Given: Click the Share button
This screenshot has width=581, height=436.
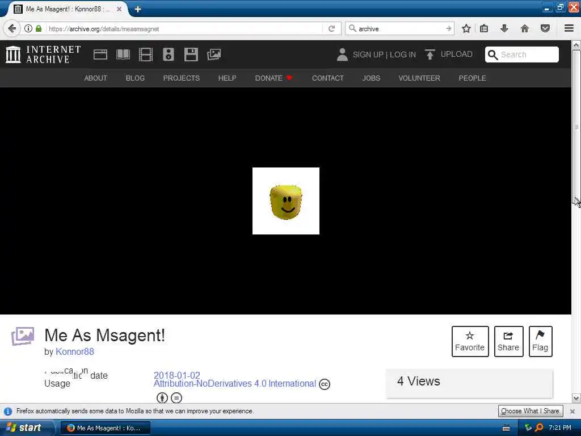Looking at the screenshot, I should pyautogui.click(x=508, y=341).
